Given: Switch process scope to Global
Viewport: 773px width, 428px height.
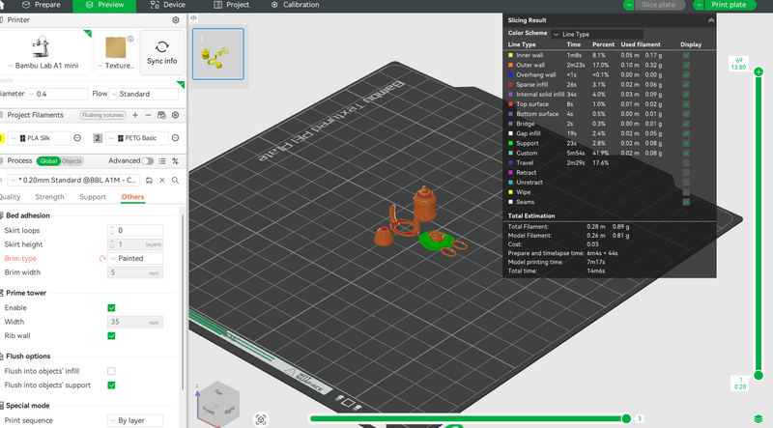Looking at the screenshot, I should [x=48, y=161].
